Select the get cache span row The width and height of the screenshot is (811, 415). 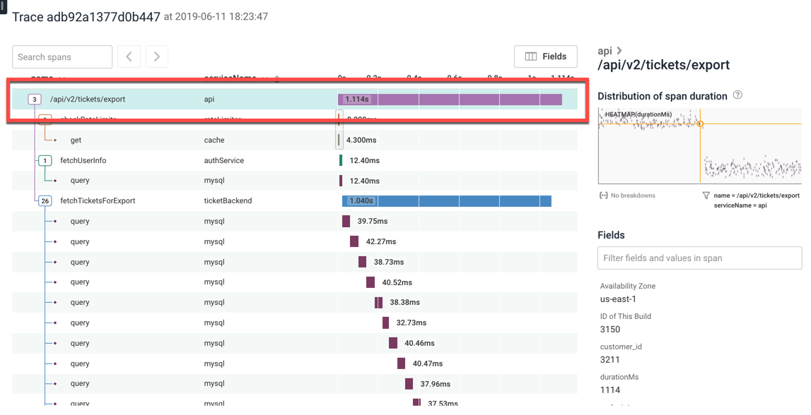pyautogui.click(x=295, y=140)
